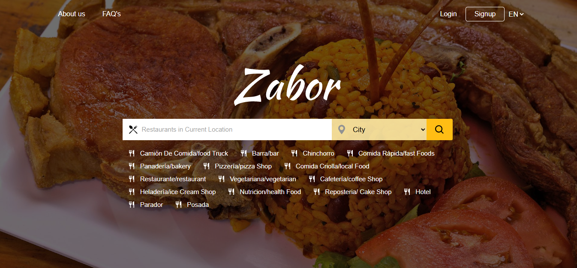Image resolution: width=577 pixels, height=268 pixels.
Task: Click fork-knife icon next to Chinchorro
Action: (x=294, y=153)
